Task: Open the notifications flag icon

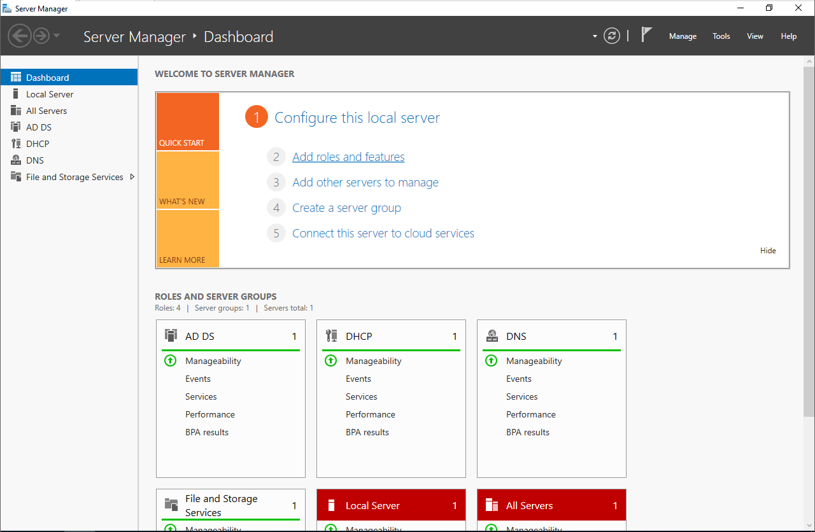Action: pos(646,34)
